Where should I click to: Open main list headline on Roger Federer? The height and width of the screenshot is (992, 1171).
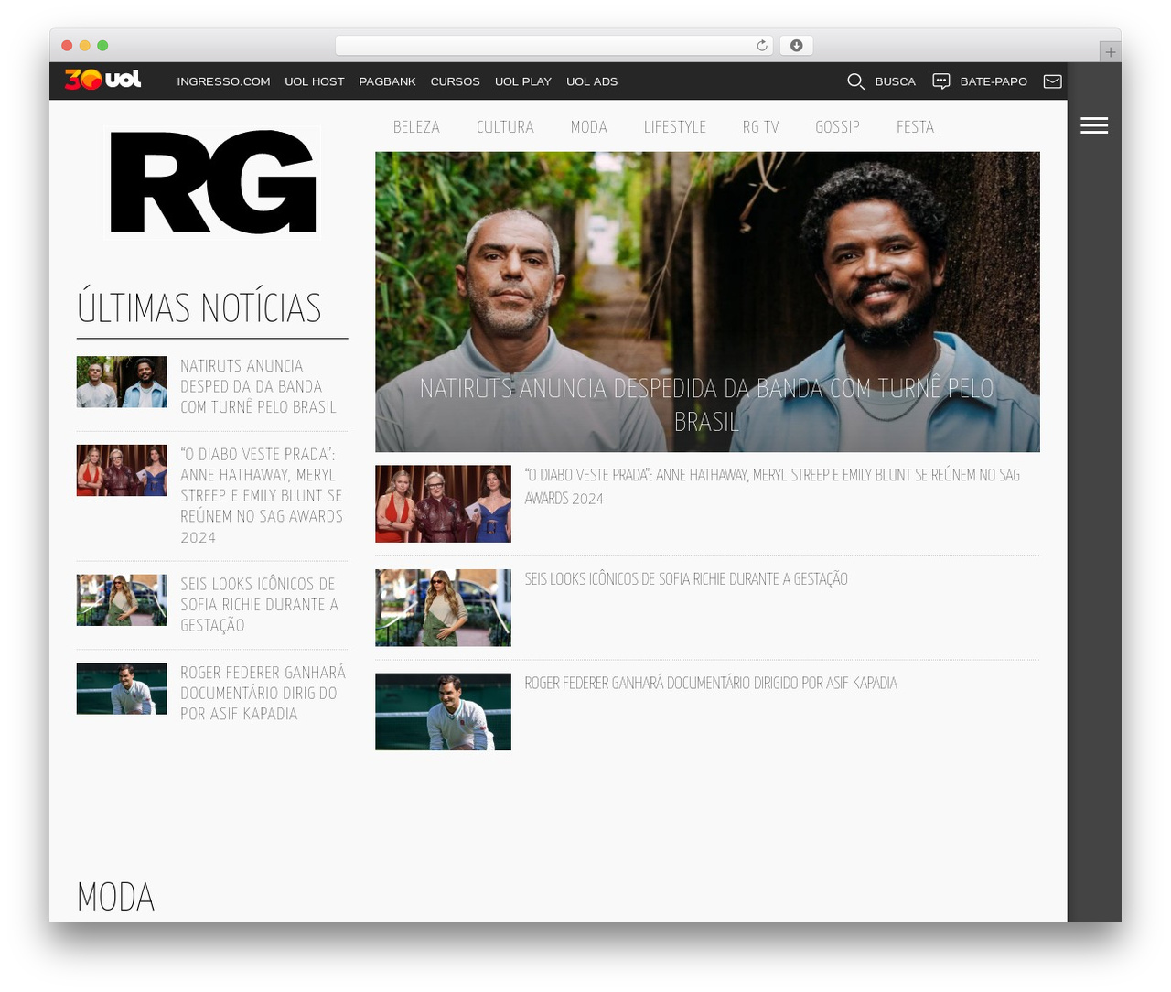(x=711, y=684)
